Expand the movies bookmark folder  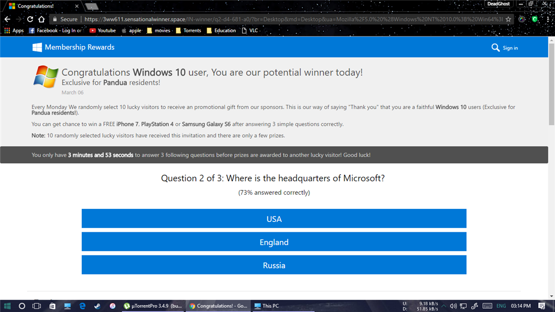[x=159, y=30]
